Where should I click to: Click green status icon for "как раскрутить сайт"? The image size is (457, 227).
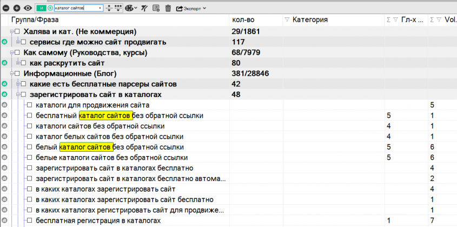point(4,63)
